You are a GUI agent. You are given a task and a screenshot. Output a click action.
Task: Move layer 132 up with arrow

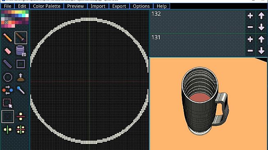[x=261, y=16]
